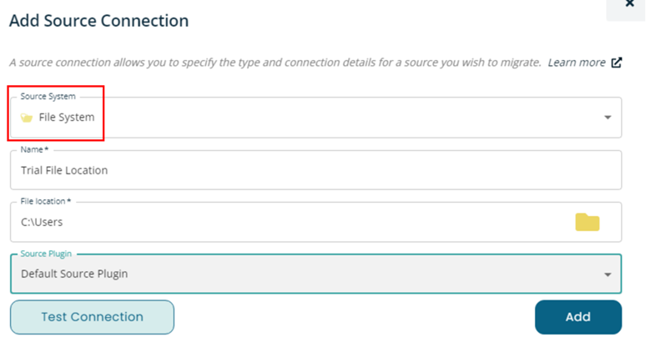
Task: Close the Add Source Connection dialog
Action: (x=629, y=4)
